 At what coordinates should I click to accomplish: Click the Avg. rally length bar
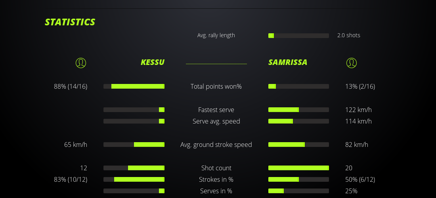pos(298,36)
